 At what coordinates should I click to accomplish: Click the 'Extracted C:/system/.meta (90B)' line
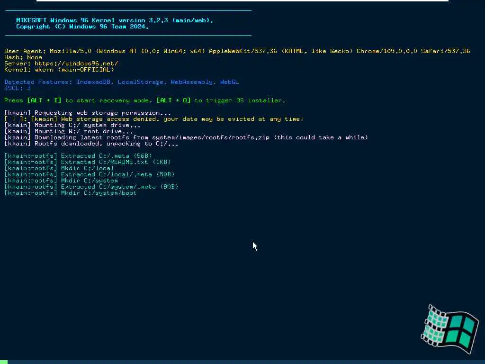click(x=91, y=187)
